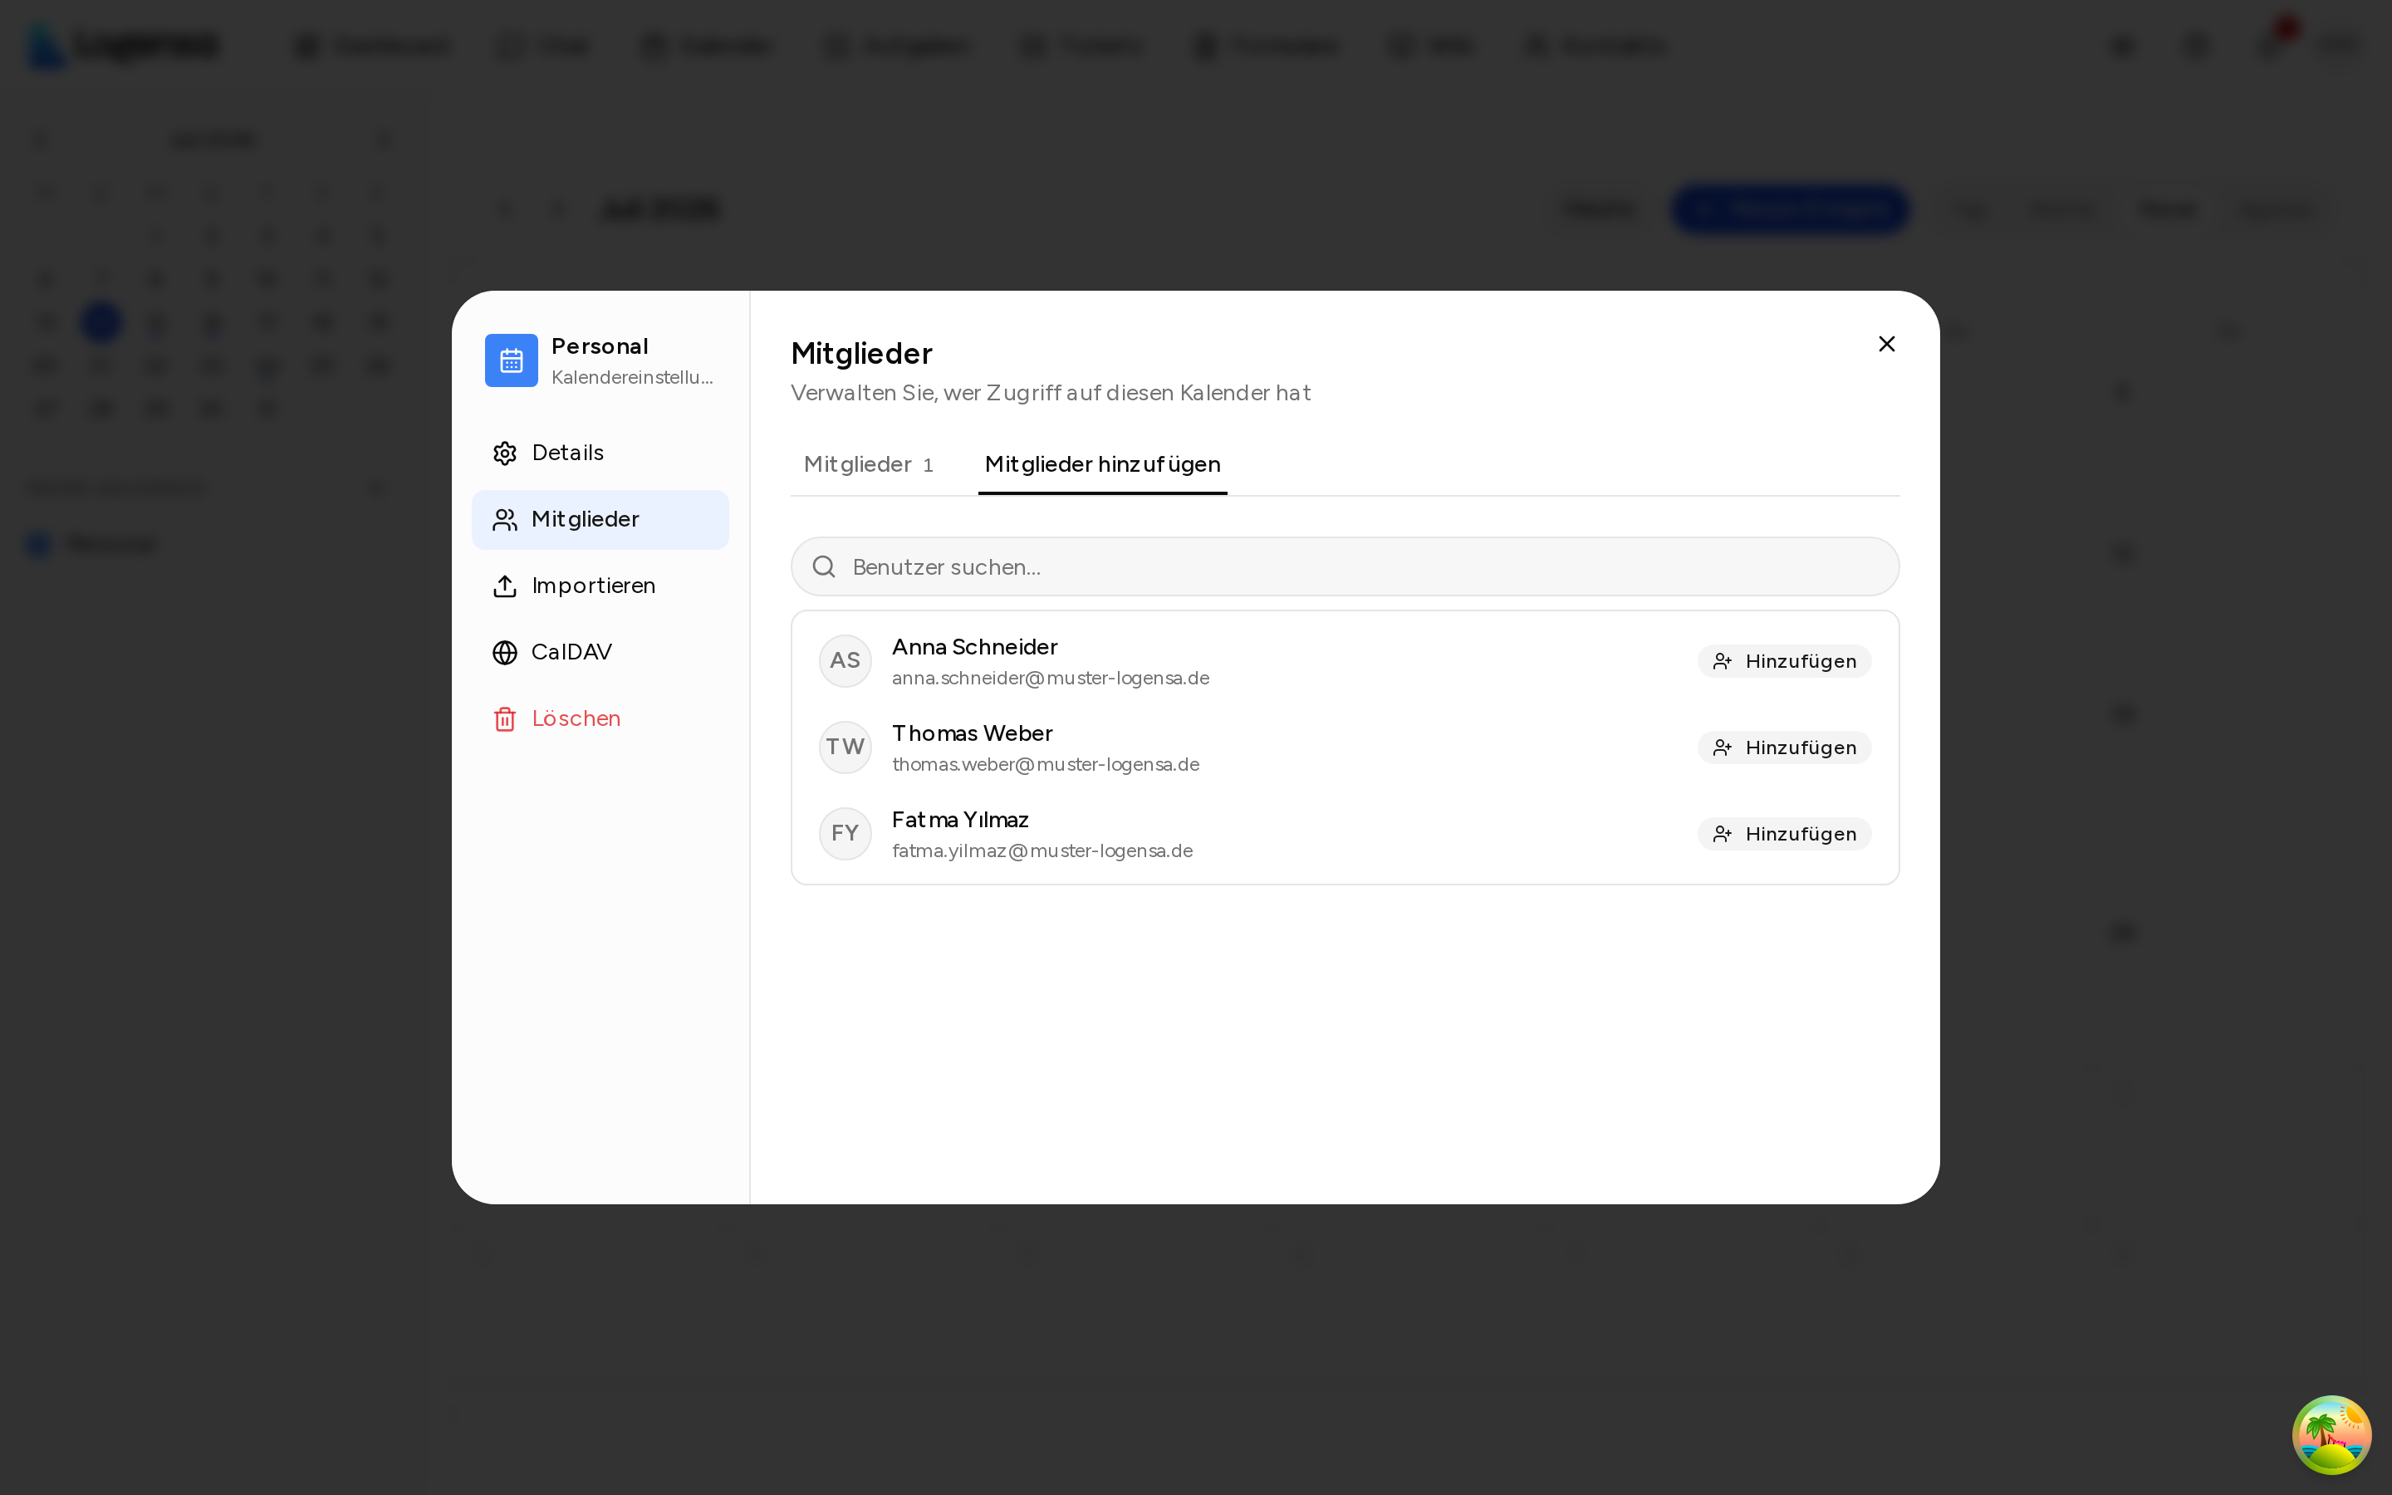This screenshot has width=2392, height=1495.
Task: Open the Importieren section
Action: point(600,586)
